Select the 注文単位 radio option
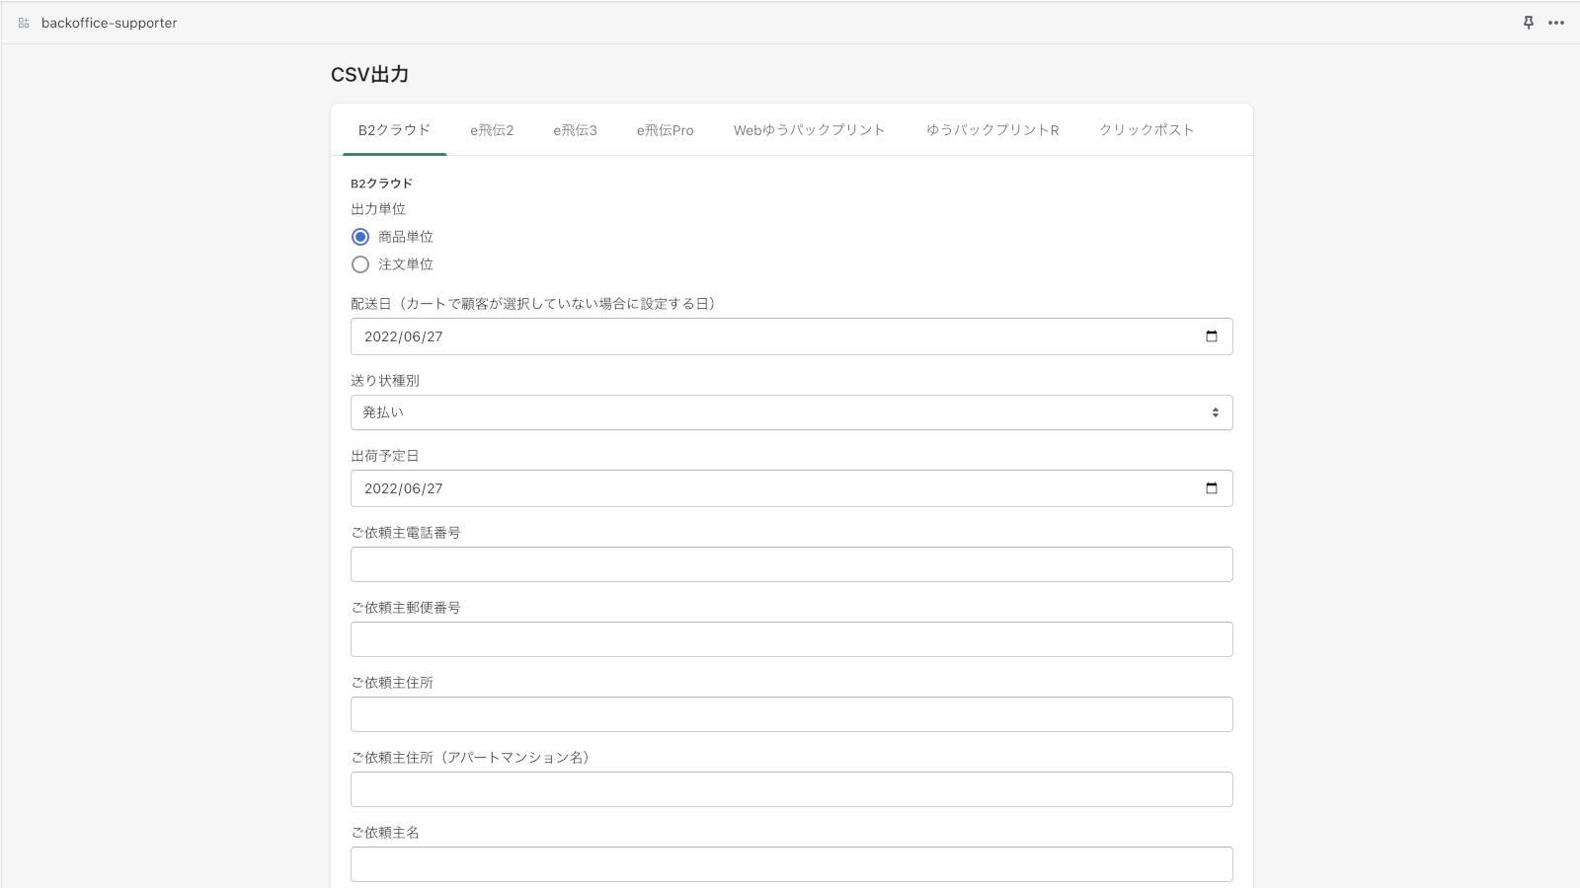This screenshot has width=1580, height=888. 360,264
